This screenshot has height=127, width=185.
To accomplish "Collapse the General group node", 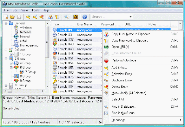I will [6, 23].
